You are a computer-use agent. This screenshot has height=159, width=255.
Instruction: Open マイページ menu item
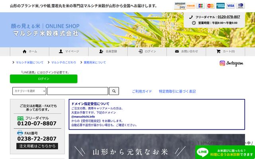(x=69, y=51)
